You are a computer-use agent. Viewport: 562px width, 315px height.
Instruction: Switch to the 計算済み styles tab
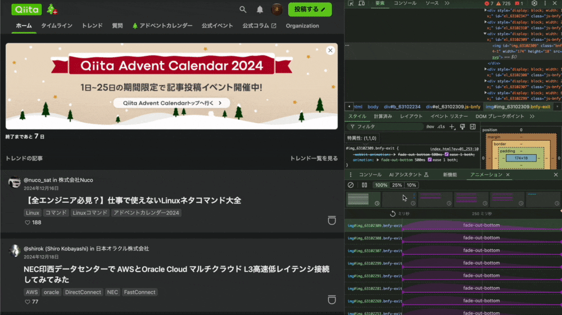383,116
